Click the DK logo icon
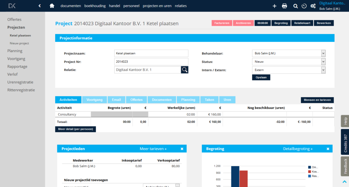Screen dimensions: 349x187 tap(12, 6)
